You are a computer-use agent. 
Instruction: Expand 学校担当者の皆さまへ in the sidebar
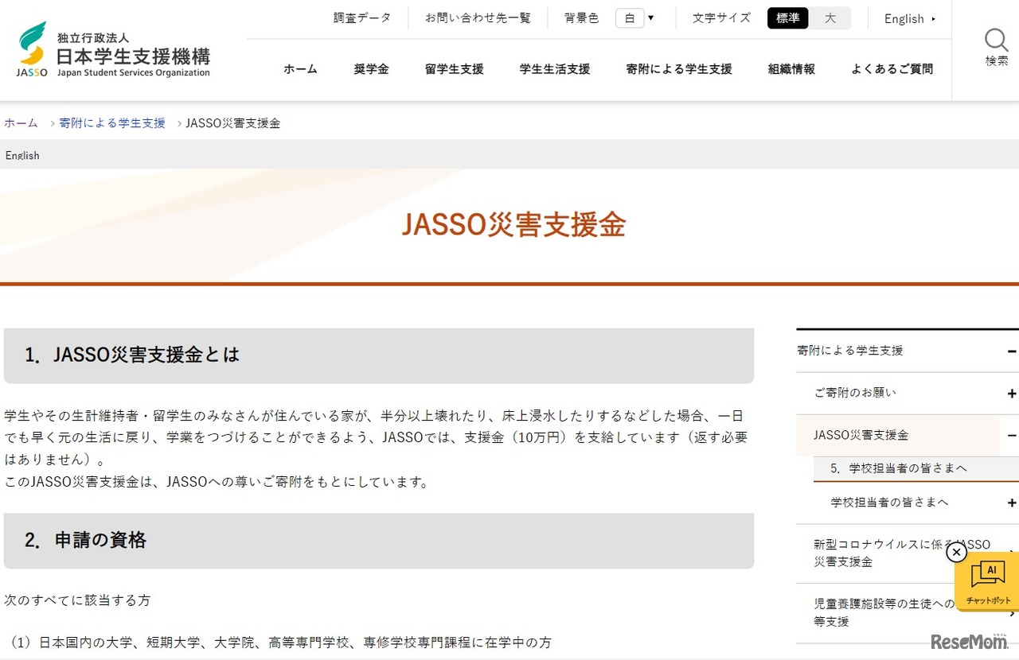point(1012,503)
